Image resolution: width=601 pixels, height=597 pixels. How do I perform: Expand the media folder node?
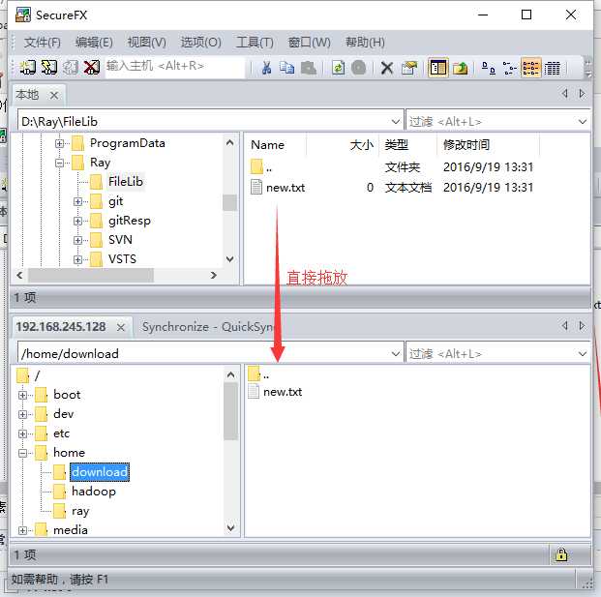(x=22, y=530)
